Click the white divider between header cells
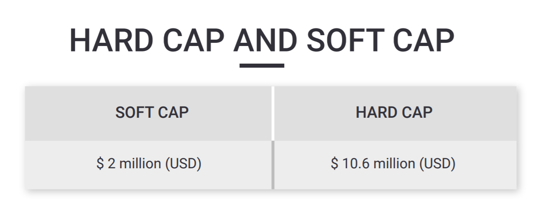539x203 pixels. (x=273, y=113)
